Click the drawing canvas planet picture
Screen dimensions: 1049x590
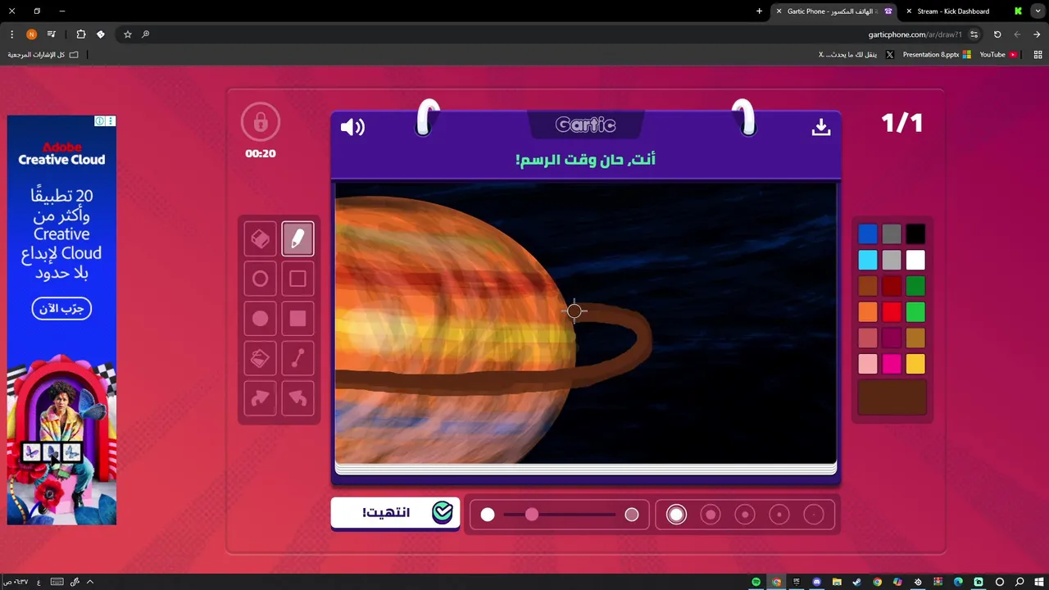click(x=585, y=323)
